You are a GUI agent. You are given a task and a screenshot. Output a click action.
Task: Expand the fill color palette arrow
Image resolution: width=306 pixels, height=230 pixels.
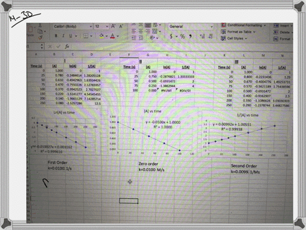pos(106,36)
